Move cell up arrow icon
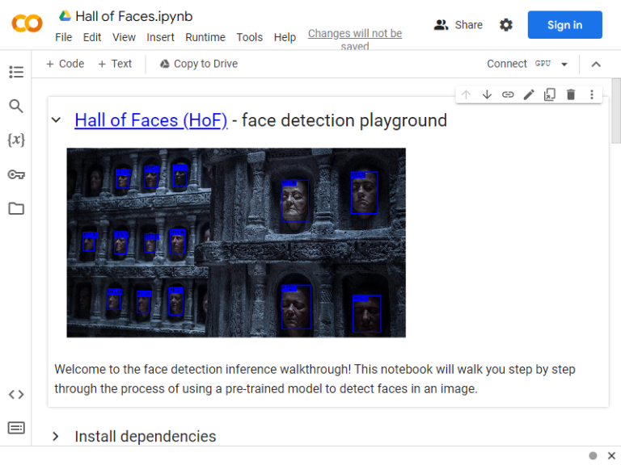Screen dimensions: 621x465 tap(466, 94)
